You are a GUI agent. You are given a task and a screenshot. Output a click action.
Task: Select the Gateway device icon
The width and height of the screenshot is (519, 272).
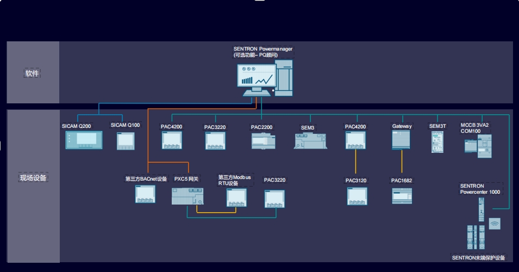(x=401, y=139)
